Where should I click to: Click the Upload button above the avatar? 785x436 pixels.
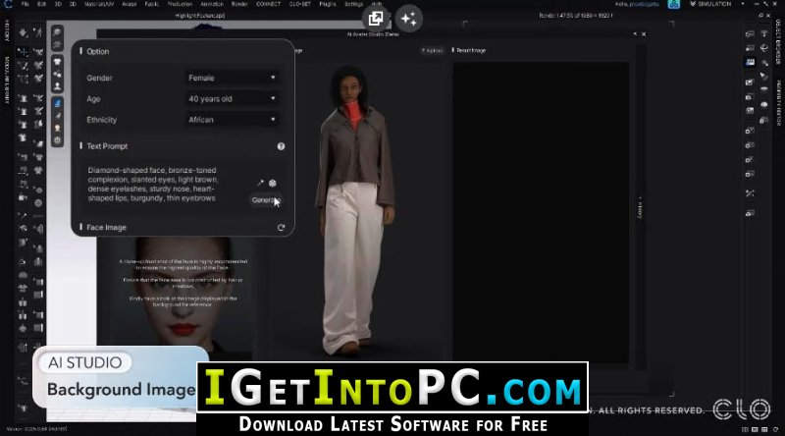coord(432,51)
